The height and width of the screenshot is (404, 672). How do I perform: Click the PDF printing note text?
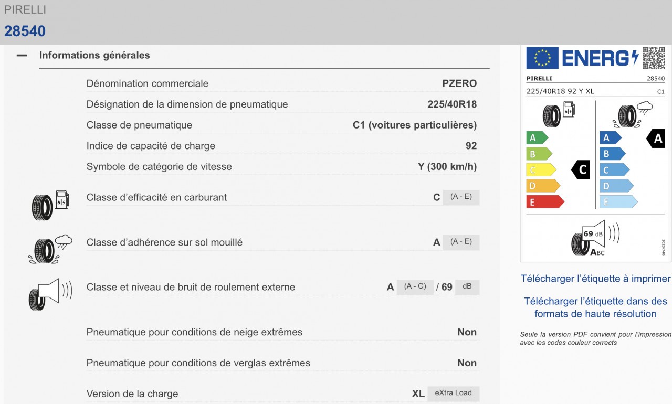tap(596, 338)
